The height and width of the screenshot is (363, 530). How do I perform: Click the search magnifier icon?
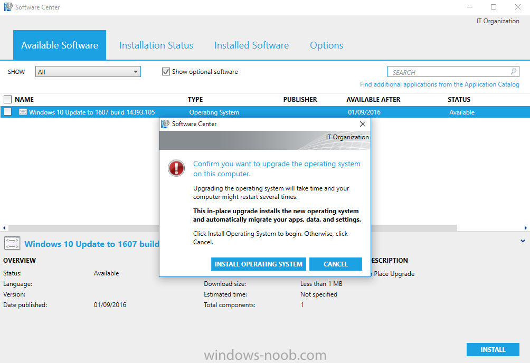point(514,71)
